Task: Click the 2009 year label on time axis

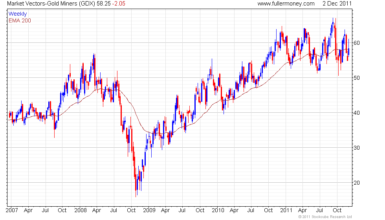Action: pos(149,211)
